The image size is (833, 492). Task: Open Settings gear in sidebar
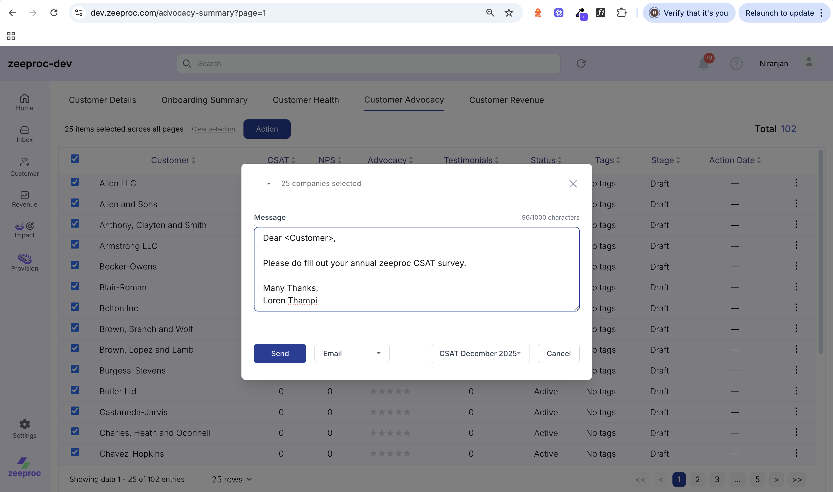[25, 428]
